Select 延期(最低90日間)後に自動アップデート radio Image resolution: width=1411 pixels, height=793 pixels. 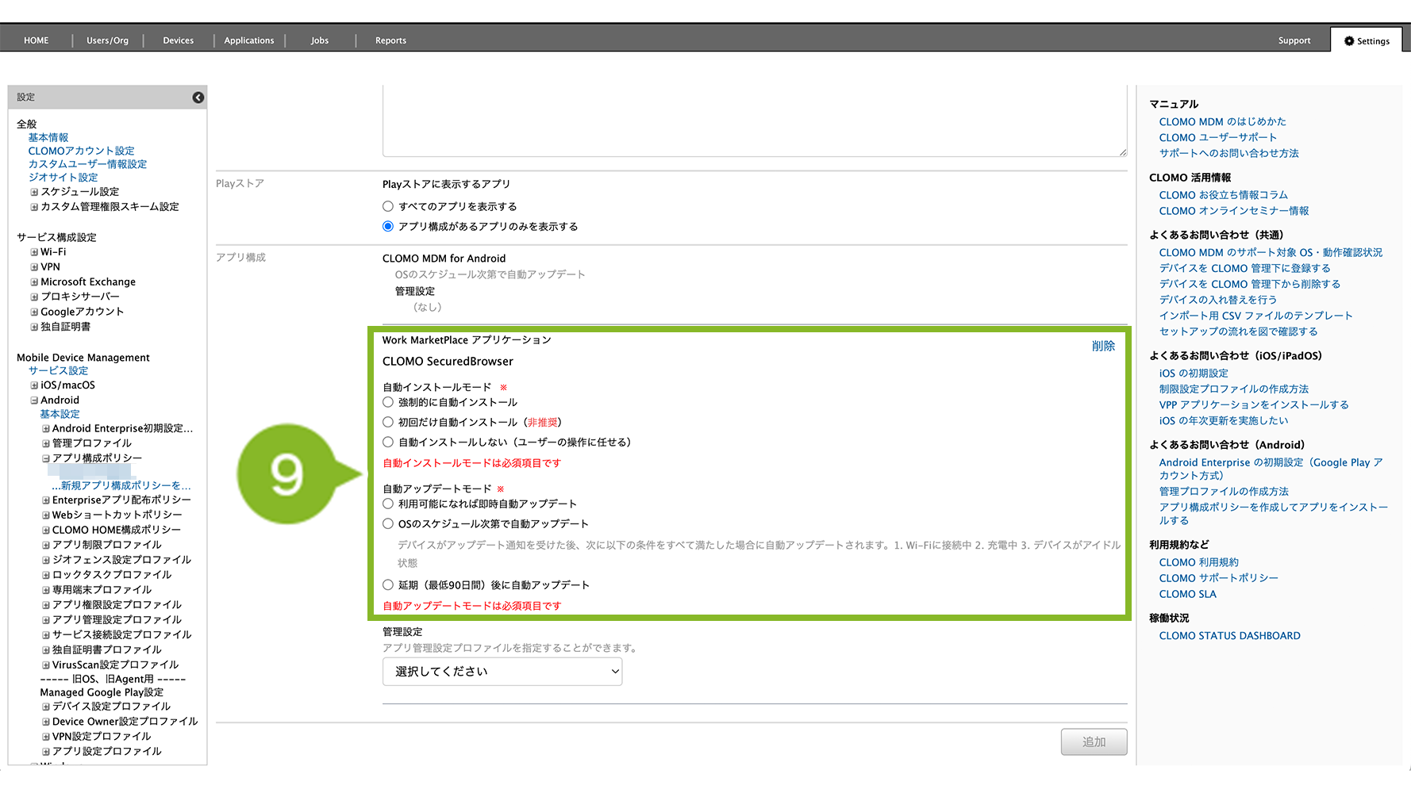pos(388,584)
